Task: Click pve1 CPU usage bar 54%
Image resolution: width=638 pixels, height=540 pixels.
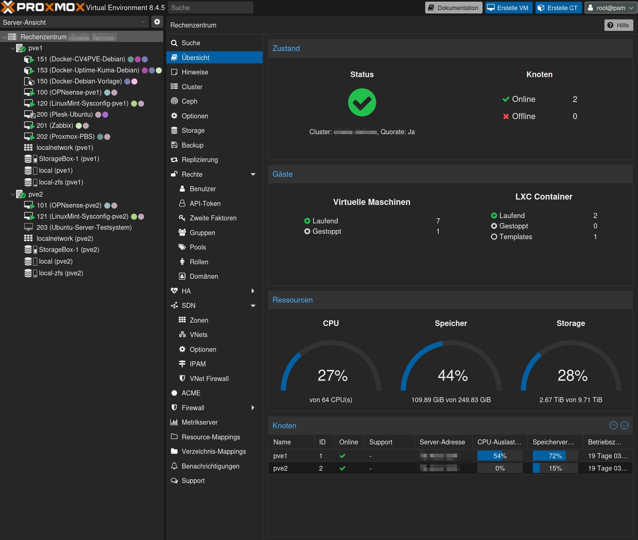Action: click(500, 456)
